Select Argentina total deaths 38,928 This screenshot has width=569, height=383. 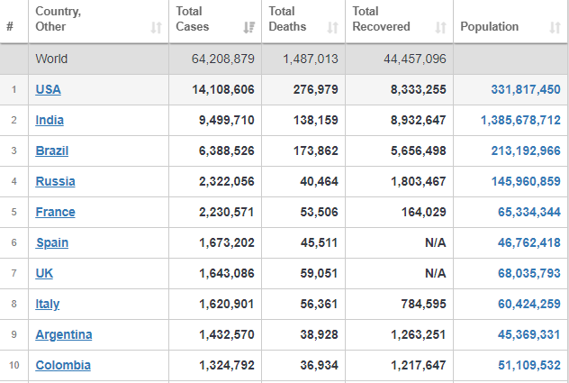pos(319,334)
